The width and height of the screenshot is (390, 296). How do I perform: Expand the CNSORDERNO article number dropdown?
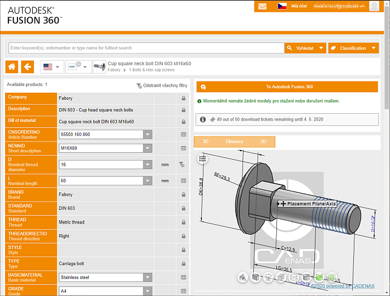coord(148,135)
